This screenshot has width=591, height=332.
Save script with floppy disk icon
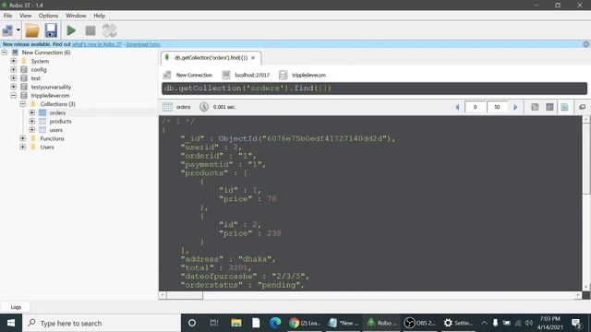point(51,30)
